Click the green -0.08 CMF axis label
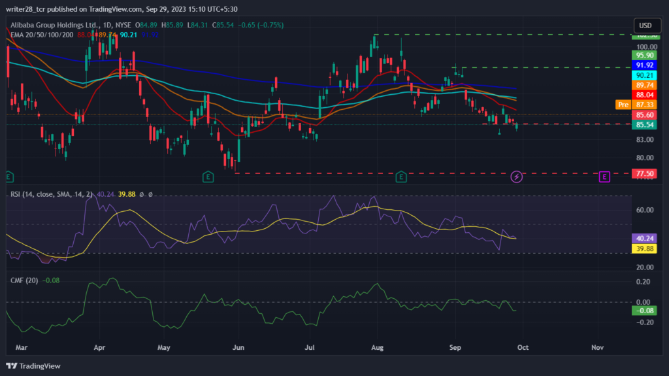Viewport: 669px width, 376px height. pos(644,311)
